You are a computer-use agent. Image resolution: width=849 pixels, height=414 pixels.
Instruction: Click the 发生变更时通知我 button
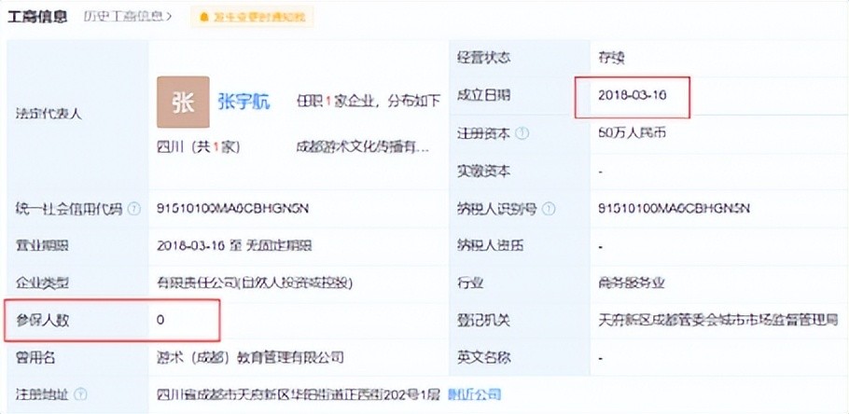tap(252, 18)
